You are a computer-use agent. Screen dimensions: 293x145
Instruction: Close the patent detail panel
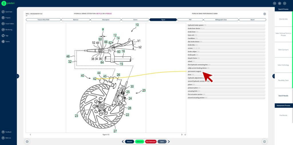pos(264,14)
